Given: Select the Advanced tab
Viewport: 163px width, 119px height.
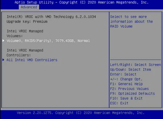Looking at the screenshot, I should [x=29, y=7].
